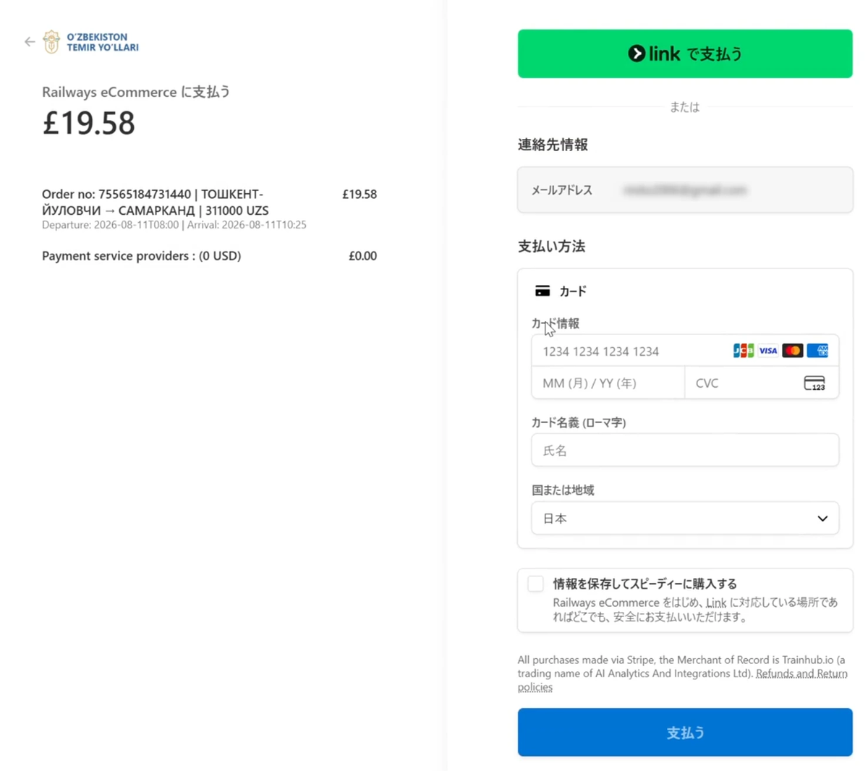The width and height of the screenshot is (868, 771).
Task: Pay with the green Link button
Action: (x=685, y=54)
